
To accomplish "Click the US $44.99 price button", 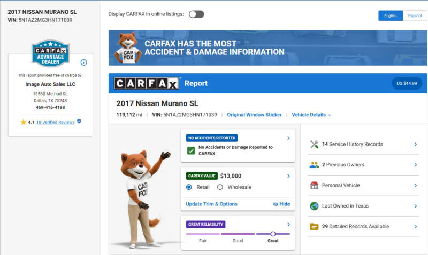I will [407, 83].
